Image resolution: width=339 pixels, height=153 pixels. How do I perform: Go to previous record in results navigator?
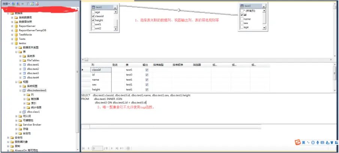(88, 148)
